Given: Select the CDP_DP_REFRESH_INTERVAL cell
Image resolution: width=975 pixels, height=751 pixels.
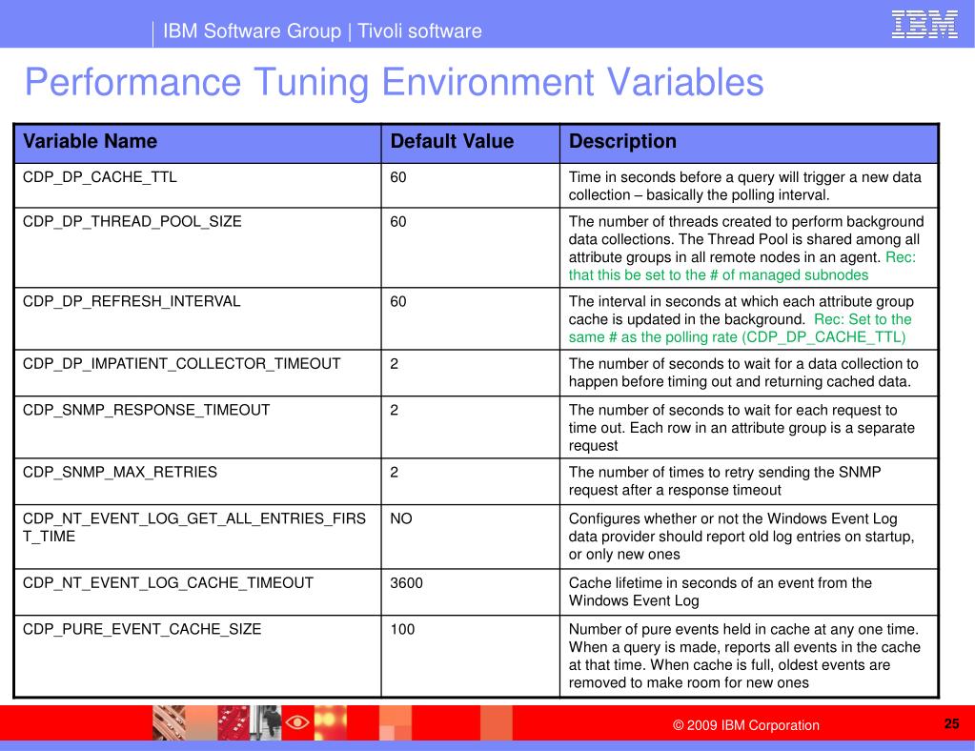Looking at the screenshot, I should click(x=197, y=318).
